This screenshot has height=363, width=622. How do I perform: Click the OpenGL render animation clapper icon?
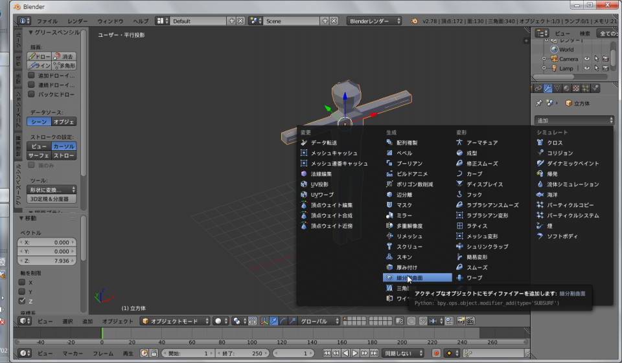pyautogui.click(x=470, y=321)
